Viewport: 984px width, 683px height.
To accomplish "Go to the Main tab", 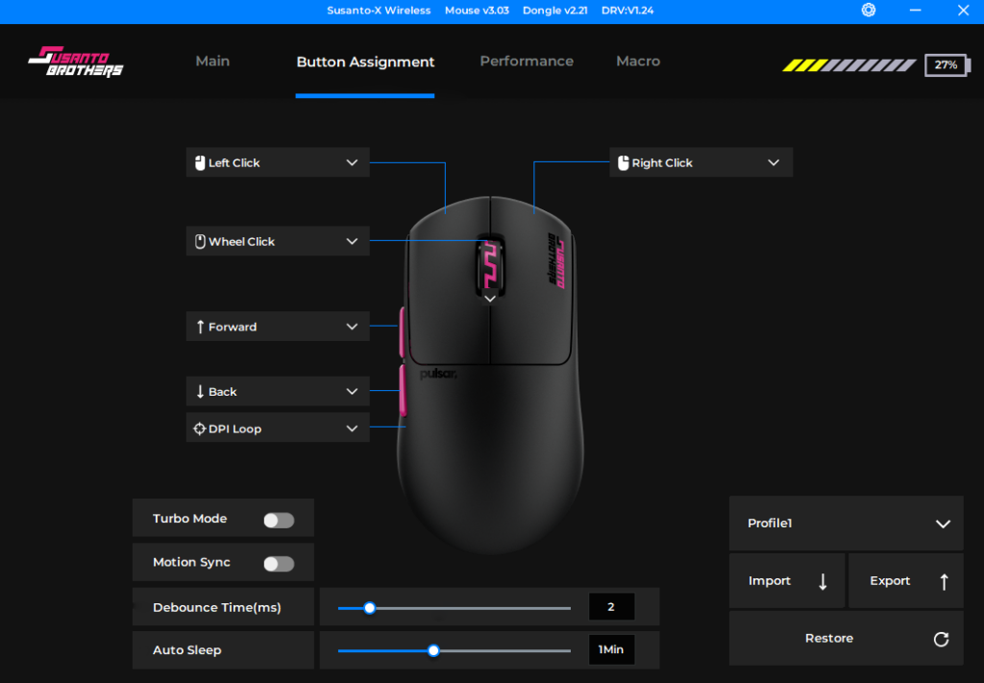I will (212, 61).
